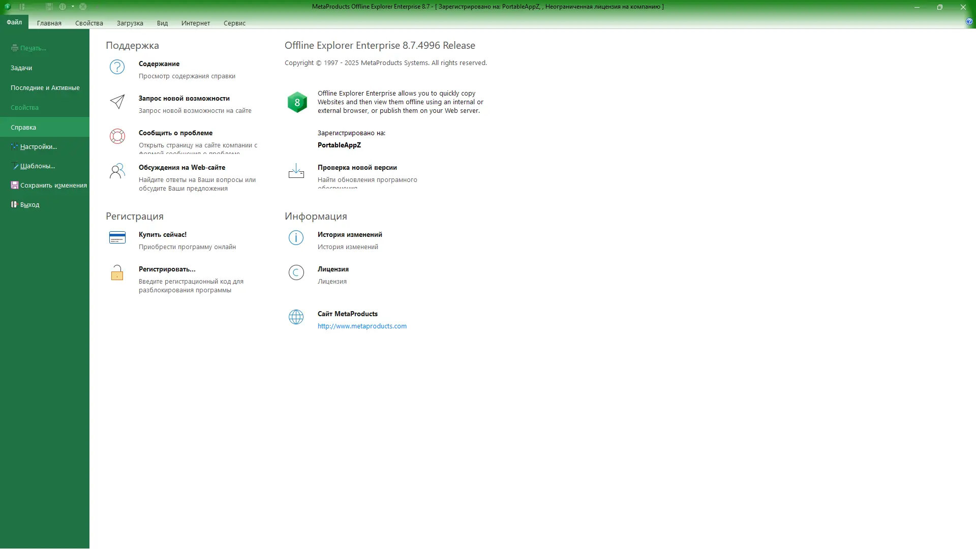The width and height of the screenshot is (976, 549).
Task: Click the blue help icon in ribbon corner
Action: click(x=969, y=21)
